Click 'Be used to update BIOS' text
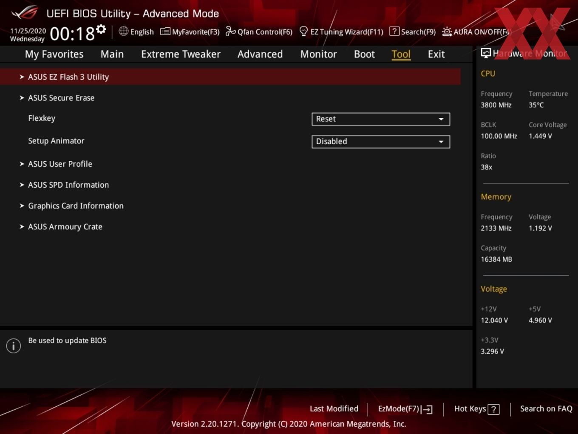Image resolution: width=578 pixels, height=434 pixels. click(67, 340)
